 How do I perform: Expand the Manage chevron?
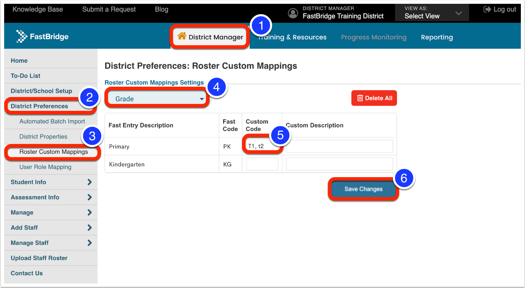click(90, 212)
